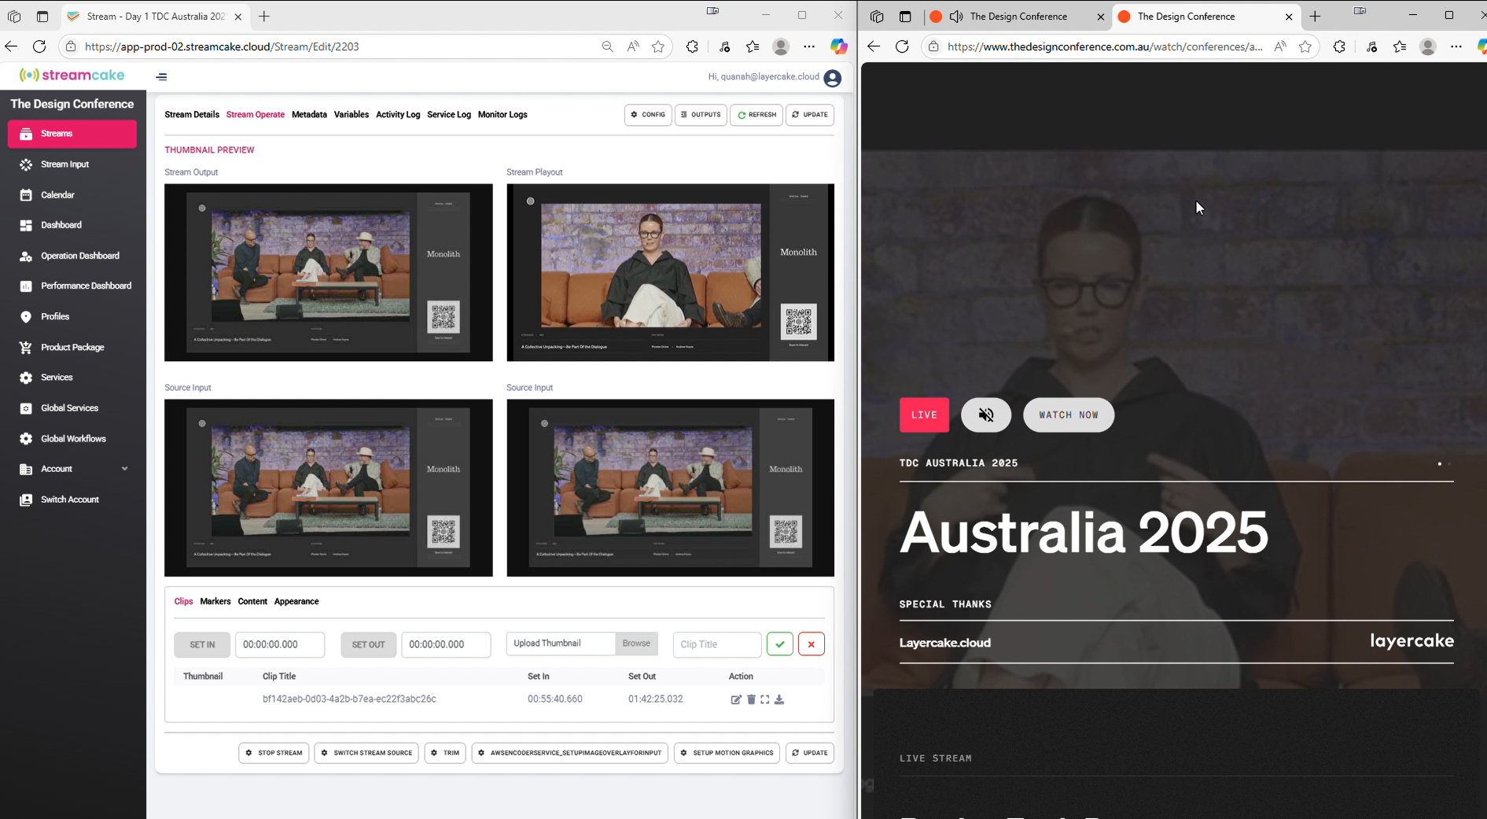This screenshot has width=1487, height=819.
Task: Toggle the muted speaker button on the livestream
Action: tap(985, 415)
